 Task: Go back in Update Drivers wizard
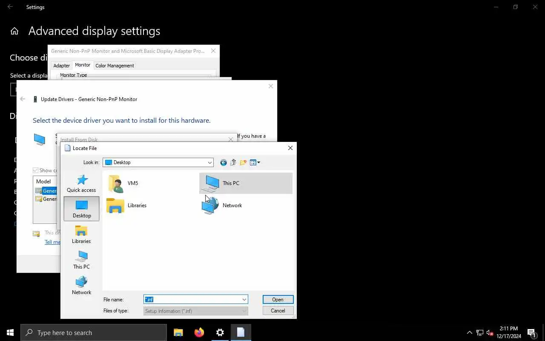[x=23, y=99]
